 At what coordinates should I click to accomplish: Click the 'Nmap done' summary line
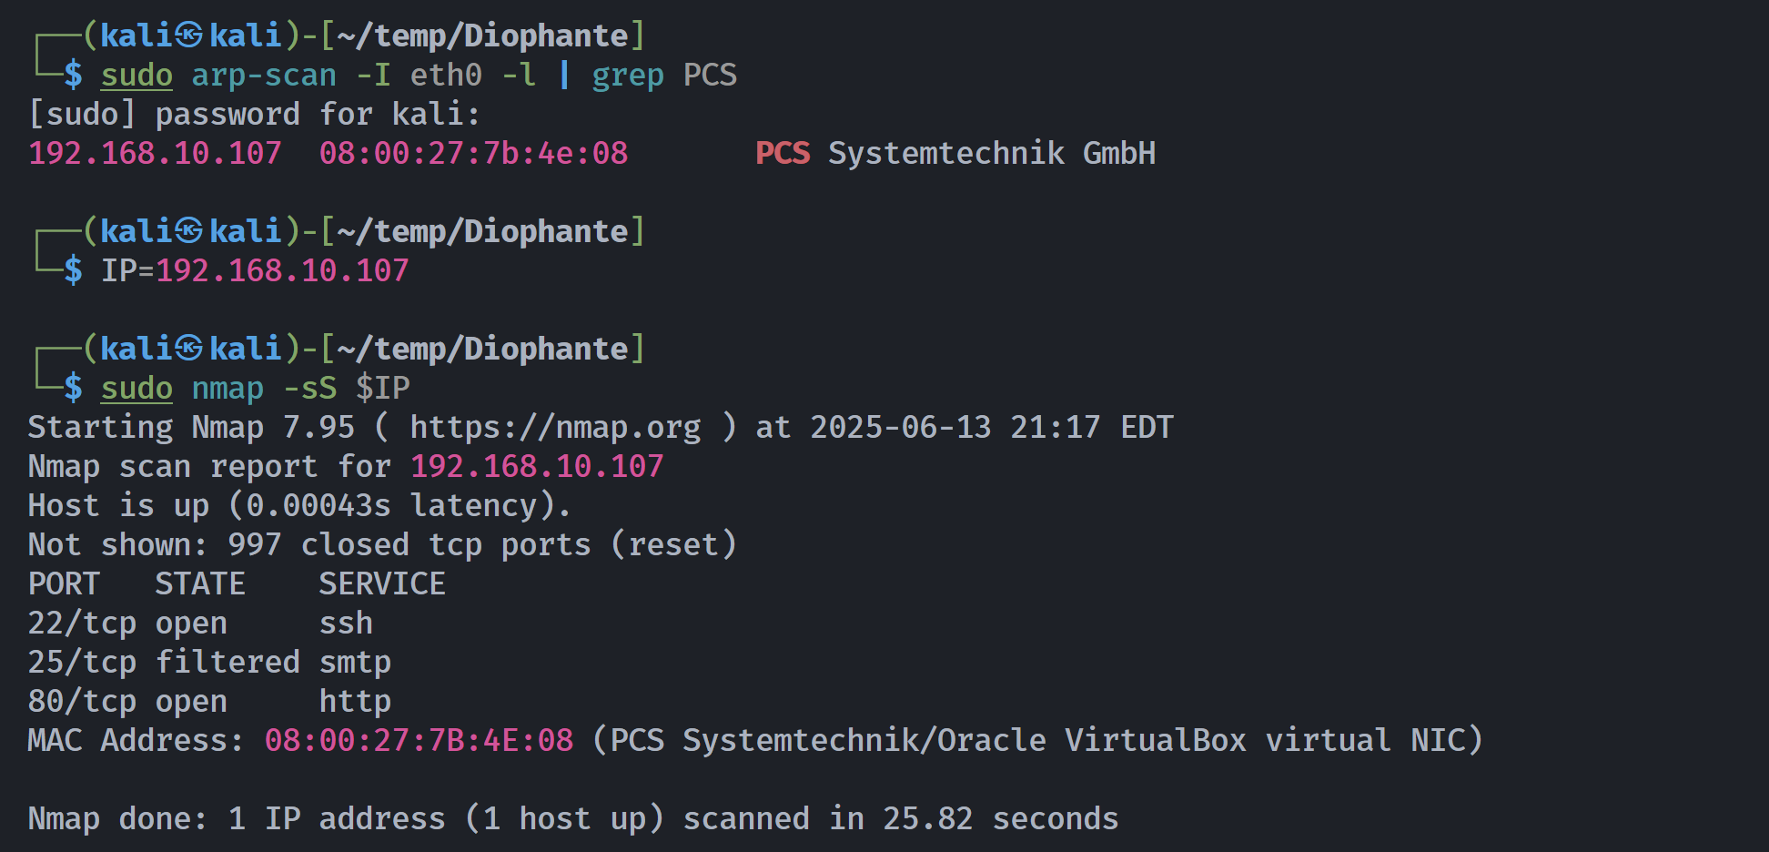click(573, 818)
